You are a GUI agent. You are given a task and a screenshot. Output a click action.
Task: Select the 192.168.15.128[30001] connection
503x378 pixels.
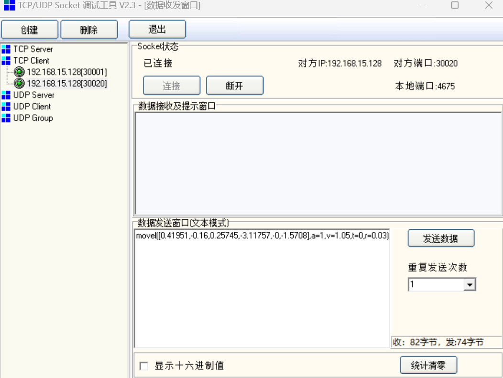pos(66,72)
